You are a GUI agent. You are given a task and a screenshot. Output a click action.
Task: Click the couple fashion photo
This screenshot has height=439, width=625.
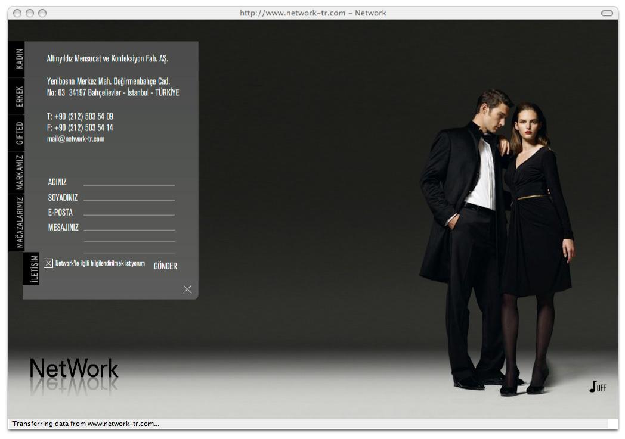[497, 243]
